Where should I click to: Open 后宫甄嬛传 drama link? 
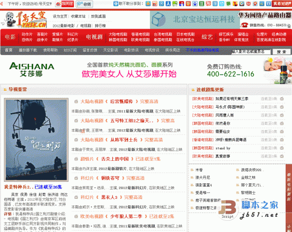[121, 101]
